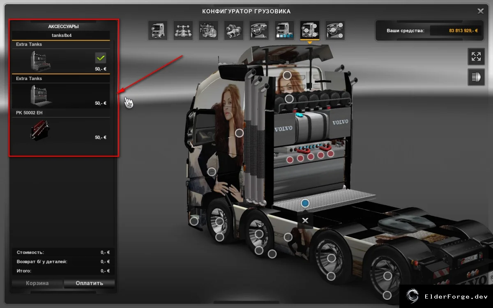The image size is (493, 308).
Task: Select the exterior accessories tab
Action: click(310, 30)
